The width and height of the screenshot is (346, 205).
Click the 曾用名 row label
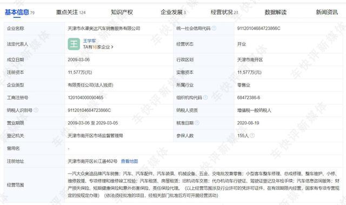(13, 148)
